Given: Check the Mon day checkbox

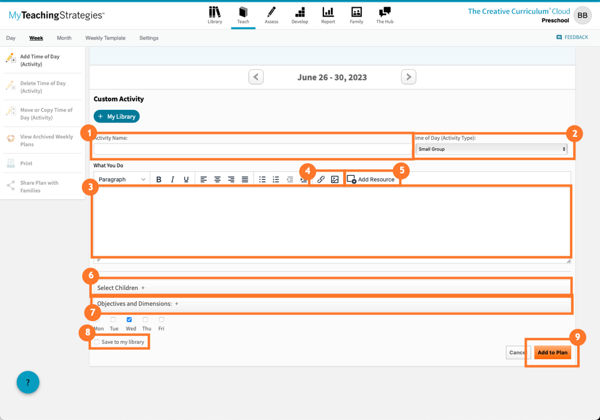Looking at the screenshot, I should coord(98,320).
